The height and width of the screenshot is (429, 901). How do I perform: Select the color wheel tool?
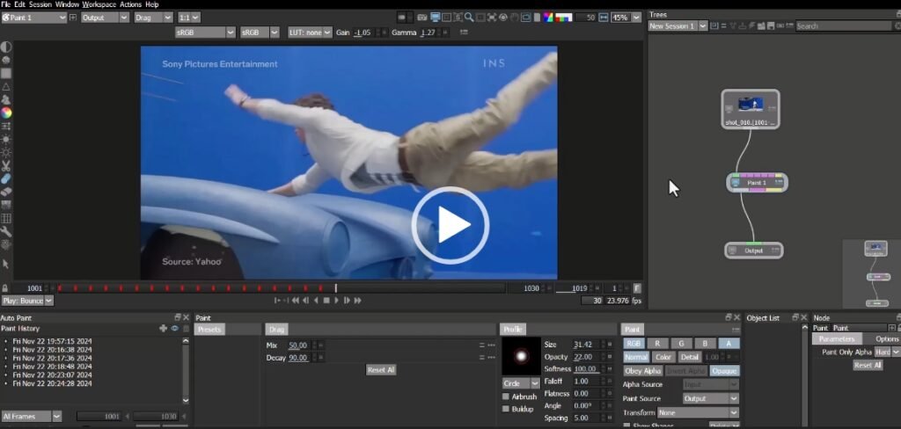click(x=6, y=113)
